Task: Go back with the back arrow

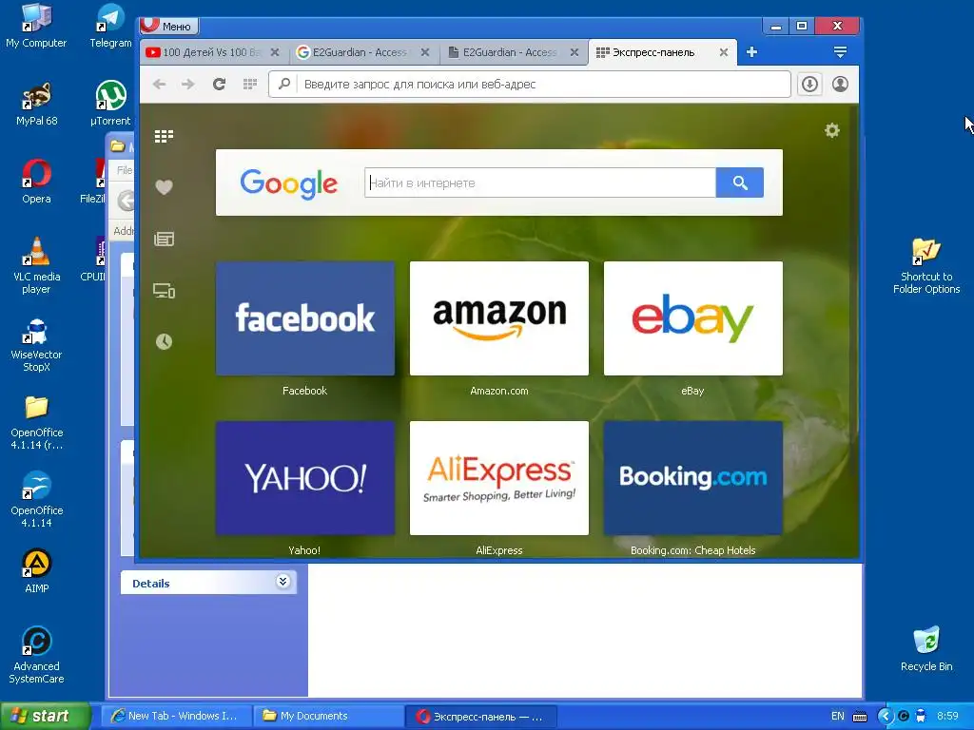Action: point(159,84)
